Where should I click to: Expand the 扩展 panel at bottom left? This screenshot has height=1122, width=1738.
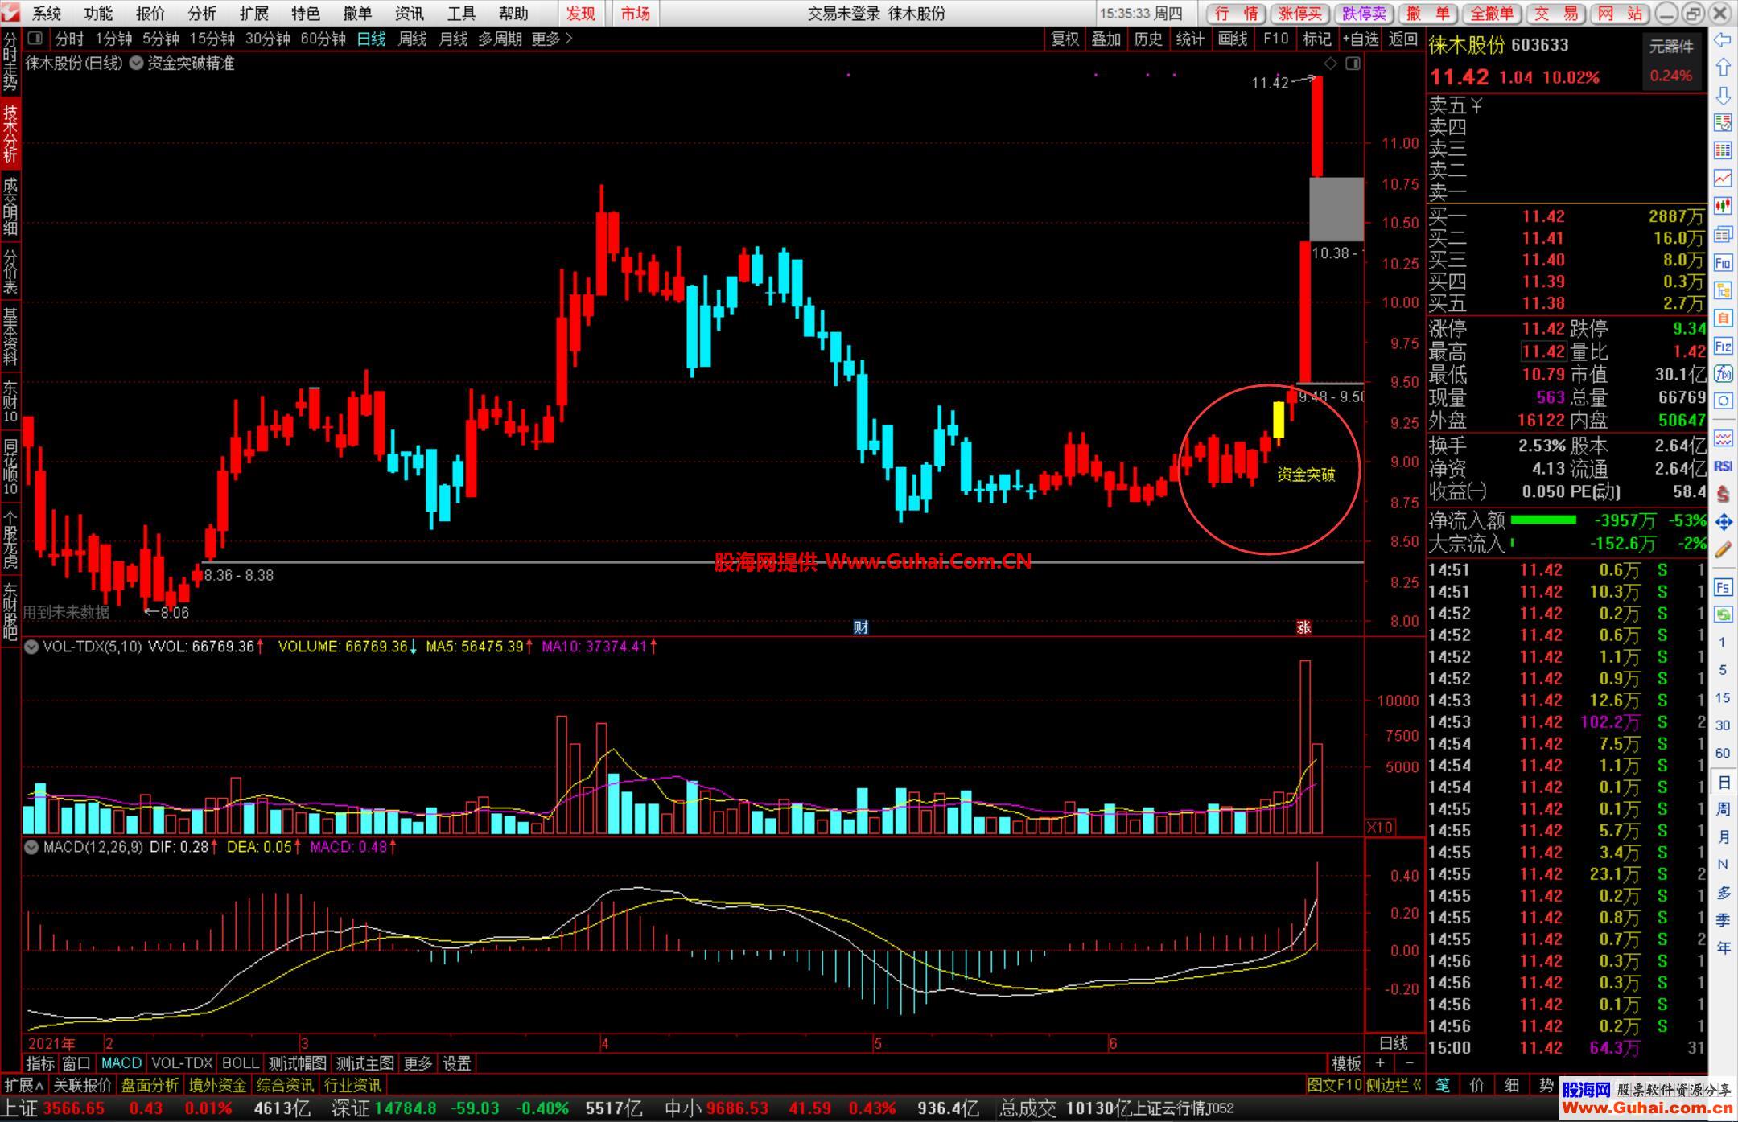click(x=24, y=1085)
